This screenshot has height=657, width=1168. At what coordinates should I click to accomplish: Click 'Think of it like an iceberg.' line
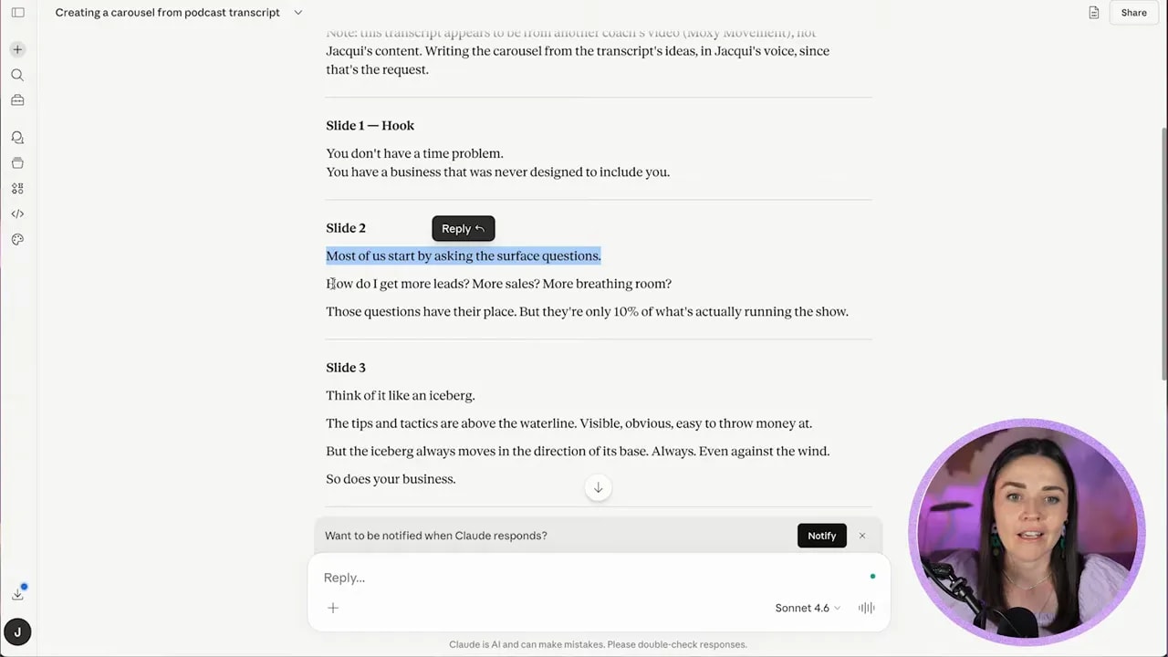pos(401,396)
